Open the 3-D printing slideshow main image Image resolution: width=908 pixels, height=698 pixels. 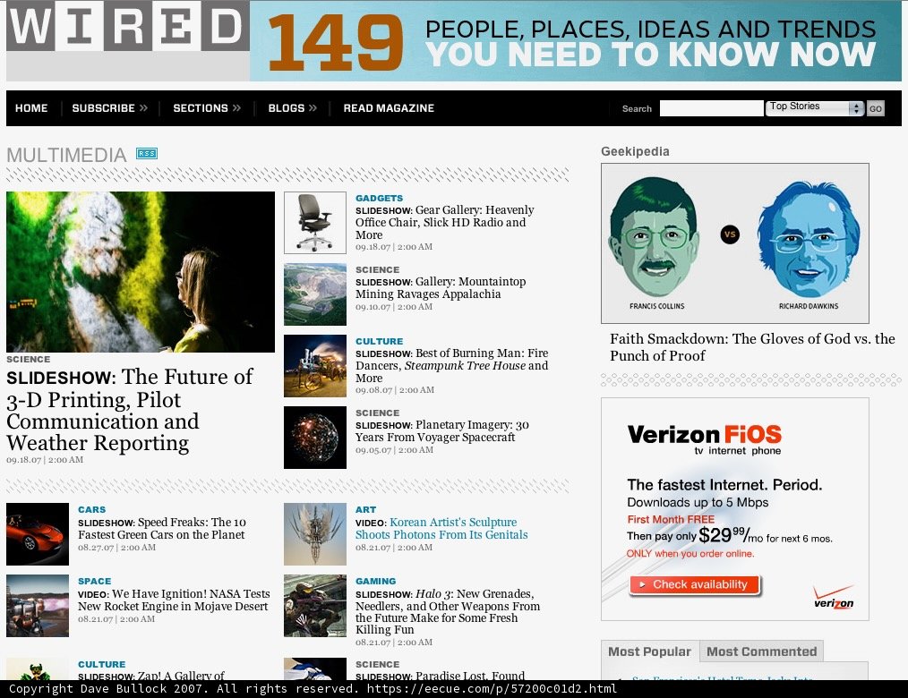[x=140, y=271]
